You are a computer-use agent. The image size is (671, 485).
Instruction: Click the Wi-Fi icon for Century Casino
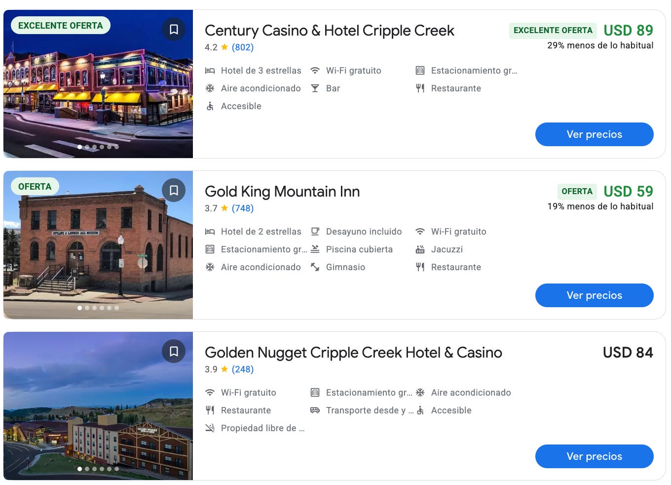[x=315, y=71]
